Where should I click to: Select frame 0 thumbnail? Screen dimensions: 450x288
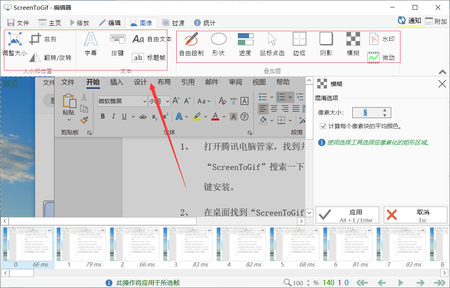(x=28, y=248)
